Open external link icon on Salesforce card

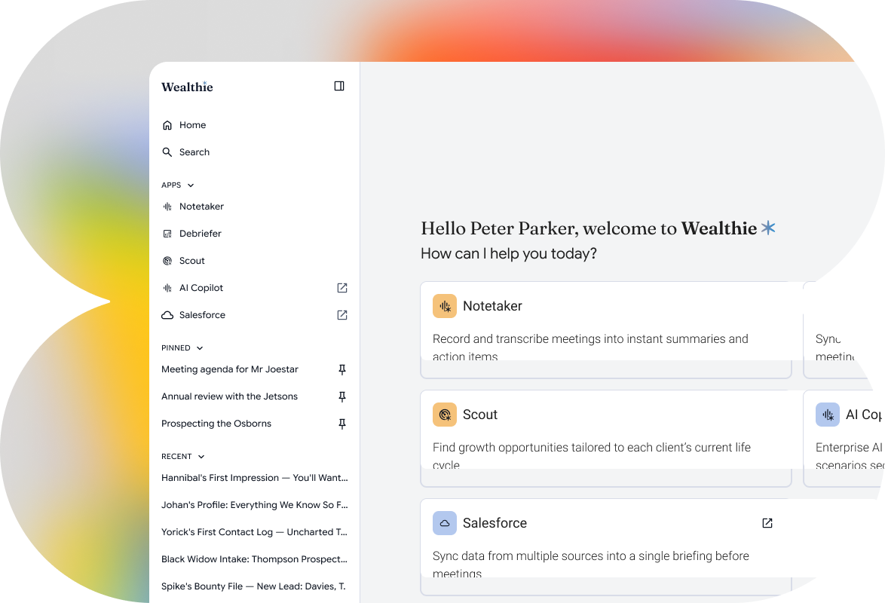pos(767,523)
